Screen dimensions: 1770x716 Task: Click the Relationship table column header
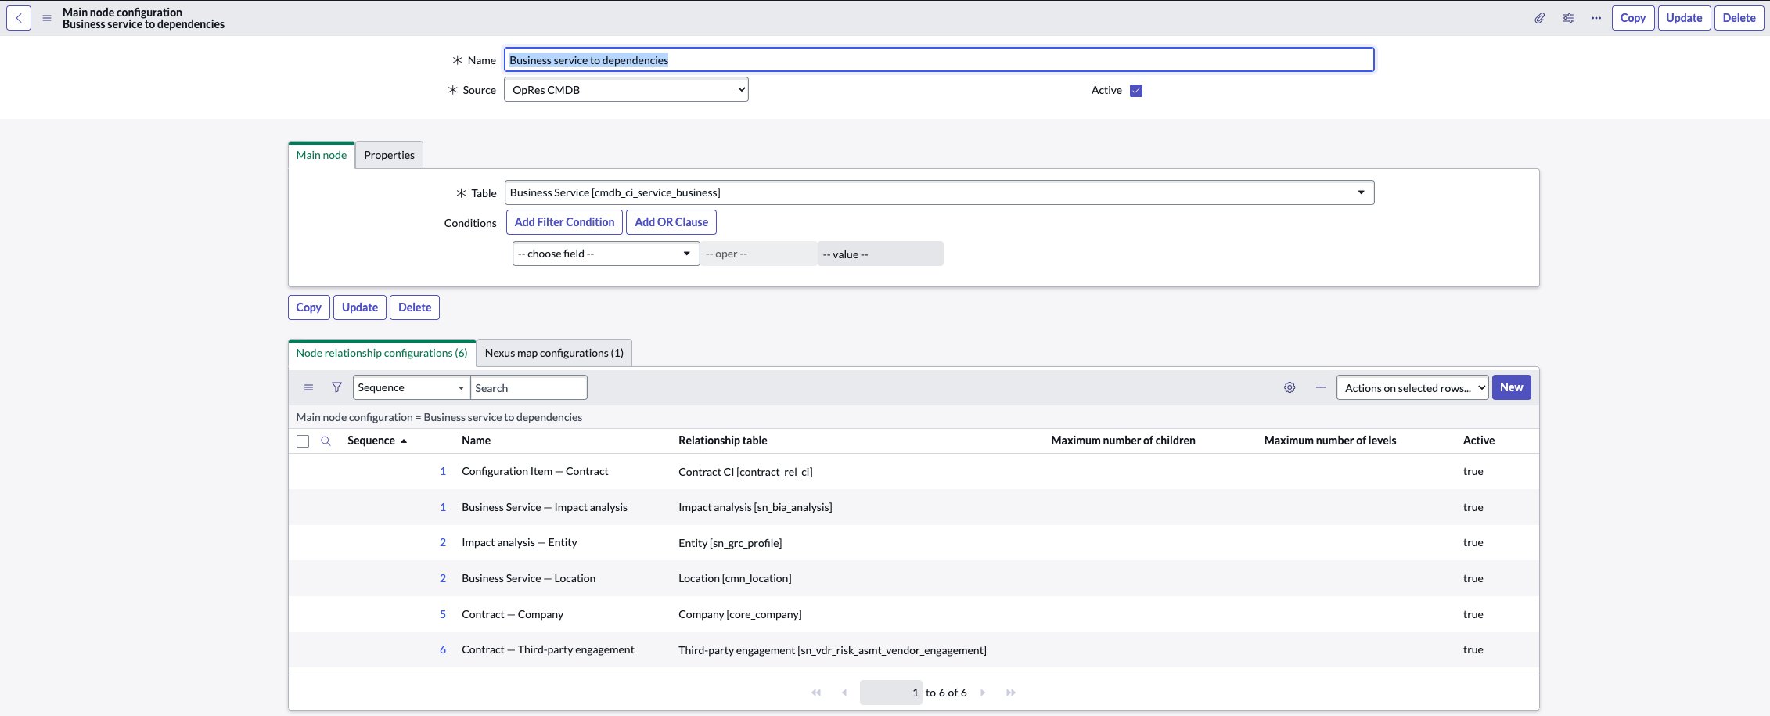722,441
